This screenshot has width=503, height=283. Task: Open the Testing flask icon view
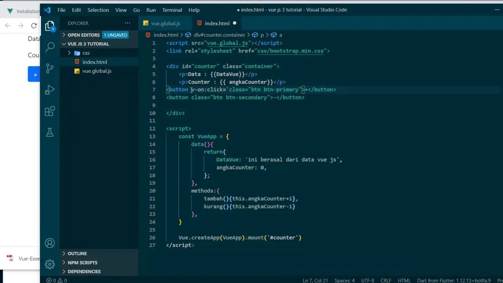click(x=50, y=132)
